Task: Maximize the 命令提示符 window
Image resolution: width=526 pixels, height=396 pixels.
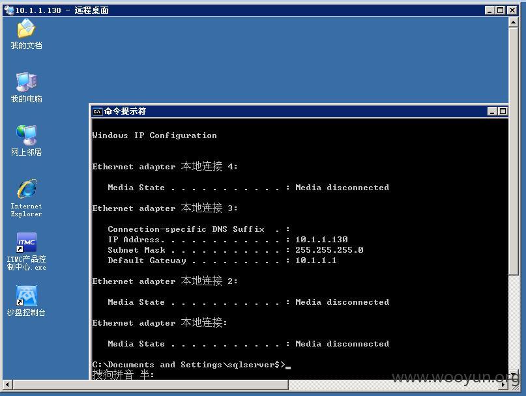Action: coord(503,111)
